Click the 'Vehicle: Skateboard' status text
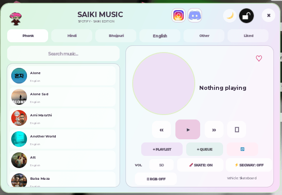The height and width of the screenshot is (195, 282). pyautogui.click(x=242, y=178)
